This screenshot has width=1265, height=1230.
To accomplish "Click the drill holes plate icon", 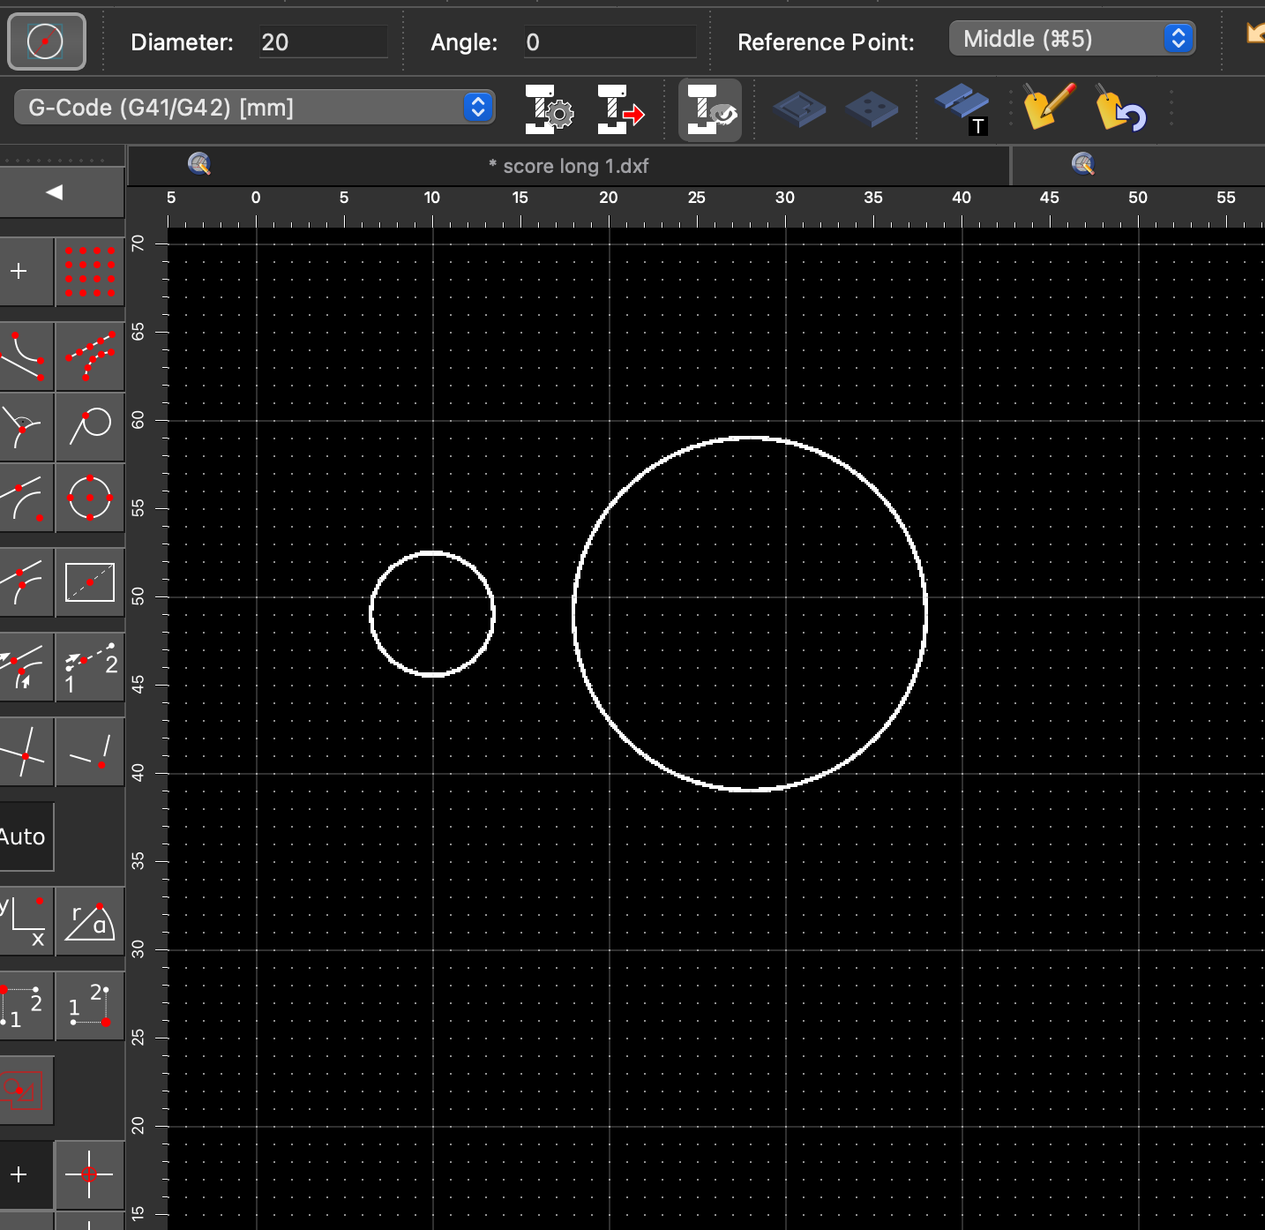I will [872, 109].
